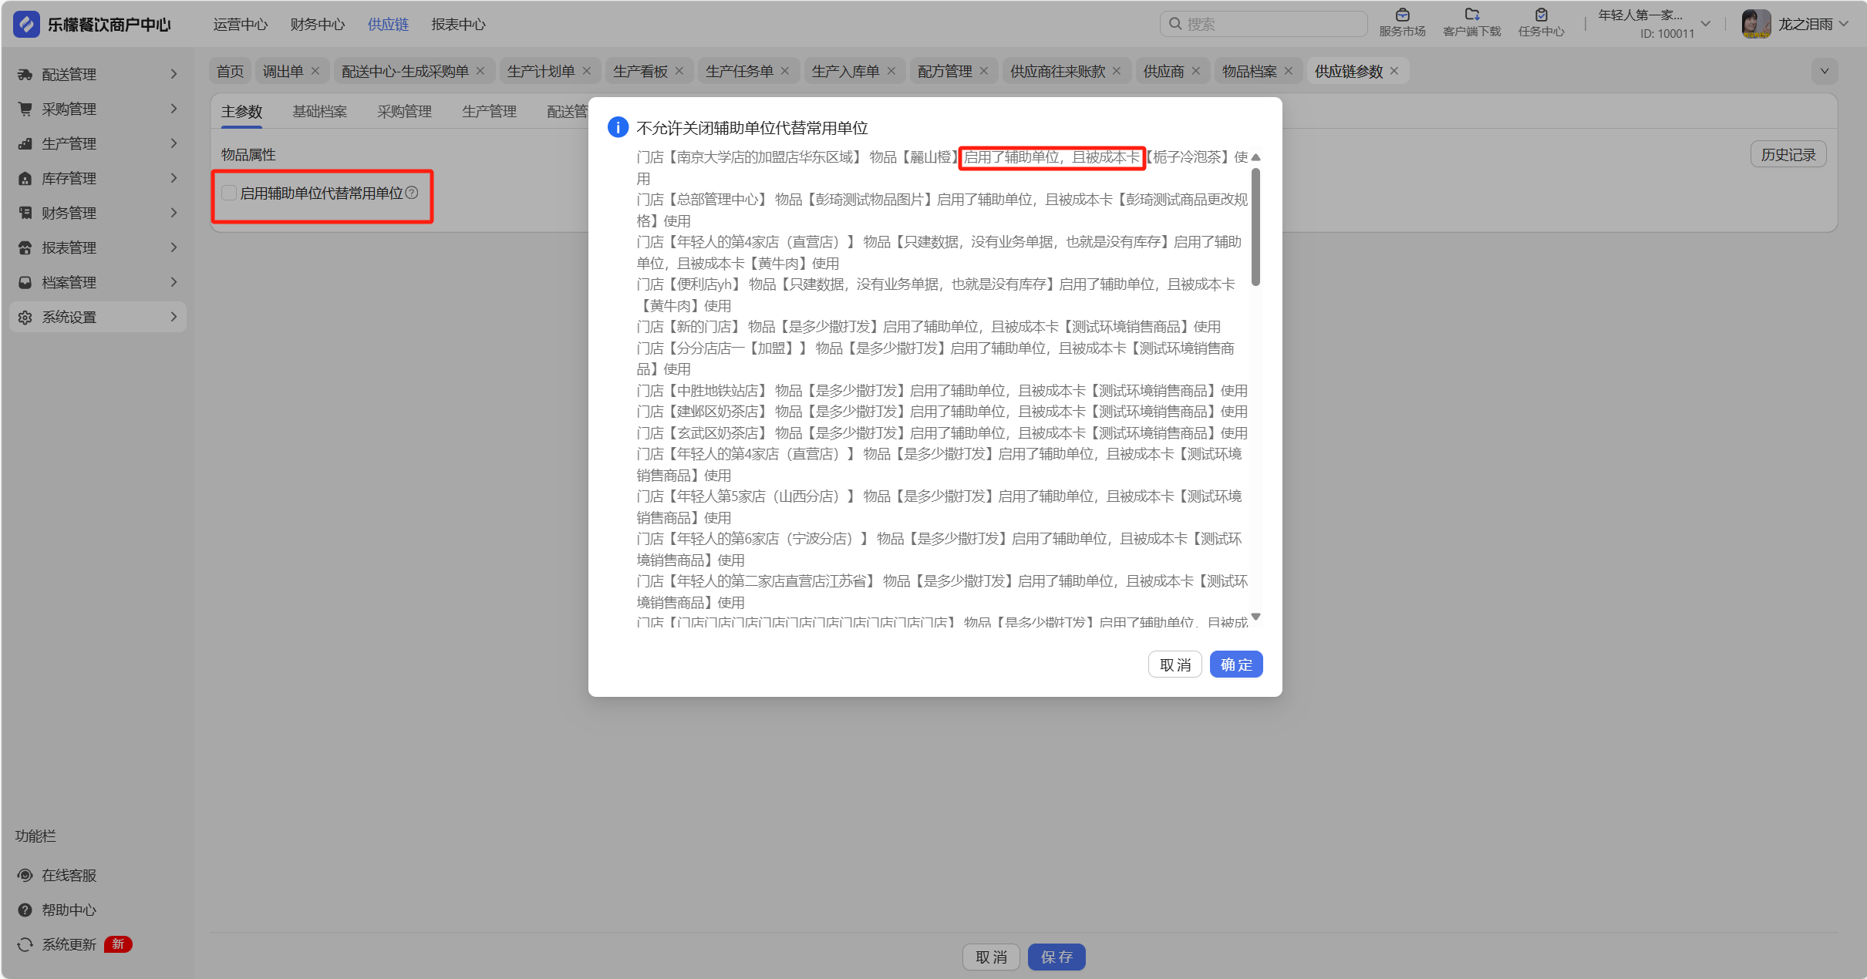The height and width of the screenshot is (979, 1867).
Task: Click the 保存 button
Action: [1057, 957]
